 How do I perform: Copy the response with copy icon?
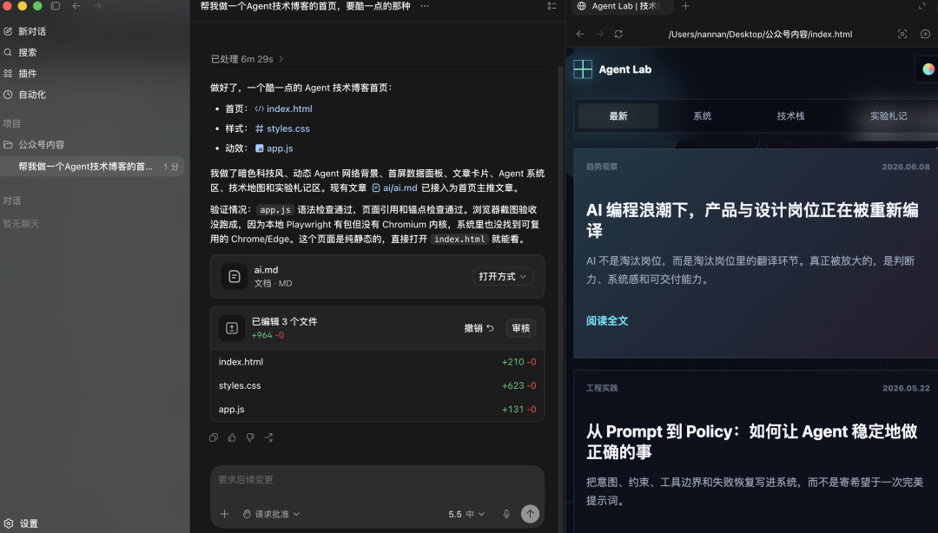click(214, 438)
